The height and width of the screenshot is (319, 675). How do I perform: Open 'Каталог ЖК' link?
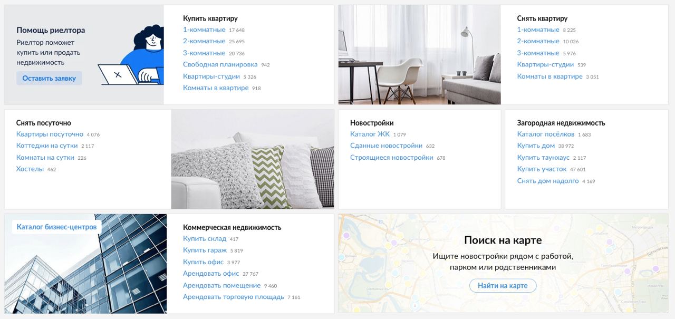[370, 134]
